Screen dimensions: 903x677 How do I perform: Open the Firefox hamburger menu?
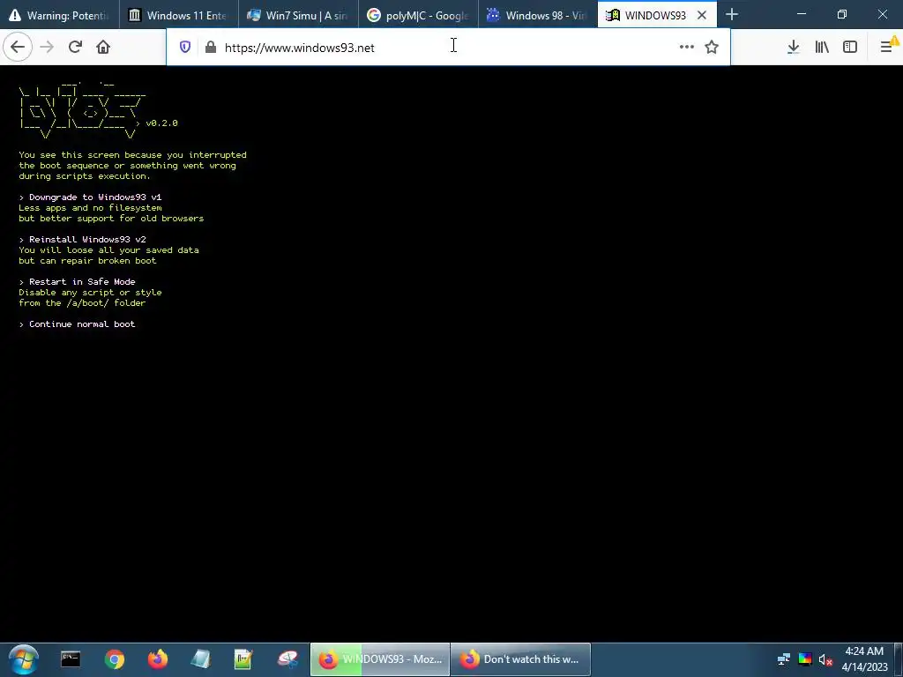coord(887,47)
